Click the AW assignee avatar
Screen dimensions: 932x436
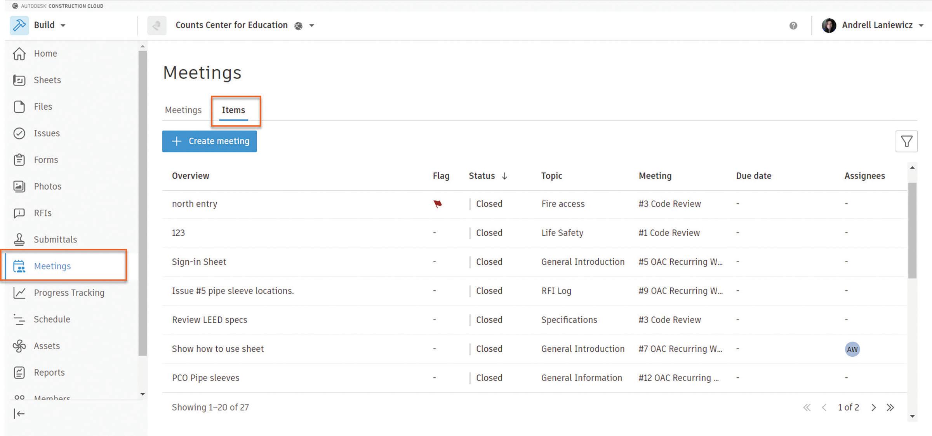coord(852,349)
